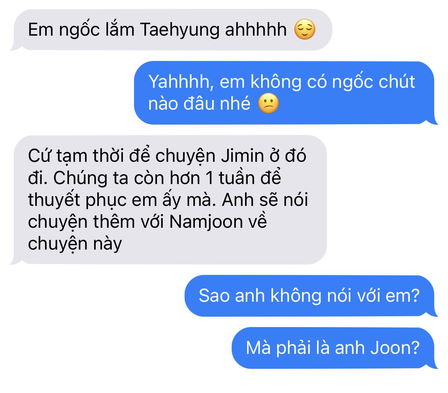Click the name 'Taehyung' in the first message

coord(180,30)
